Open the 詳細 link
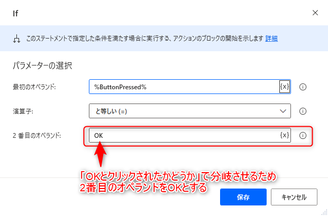This screenshot has width=328, height=216. click(271, 39)
